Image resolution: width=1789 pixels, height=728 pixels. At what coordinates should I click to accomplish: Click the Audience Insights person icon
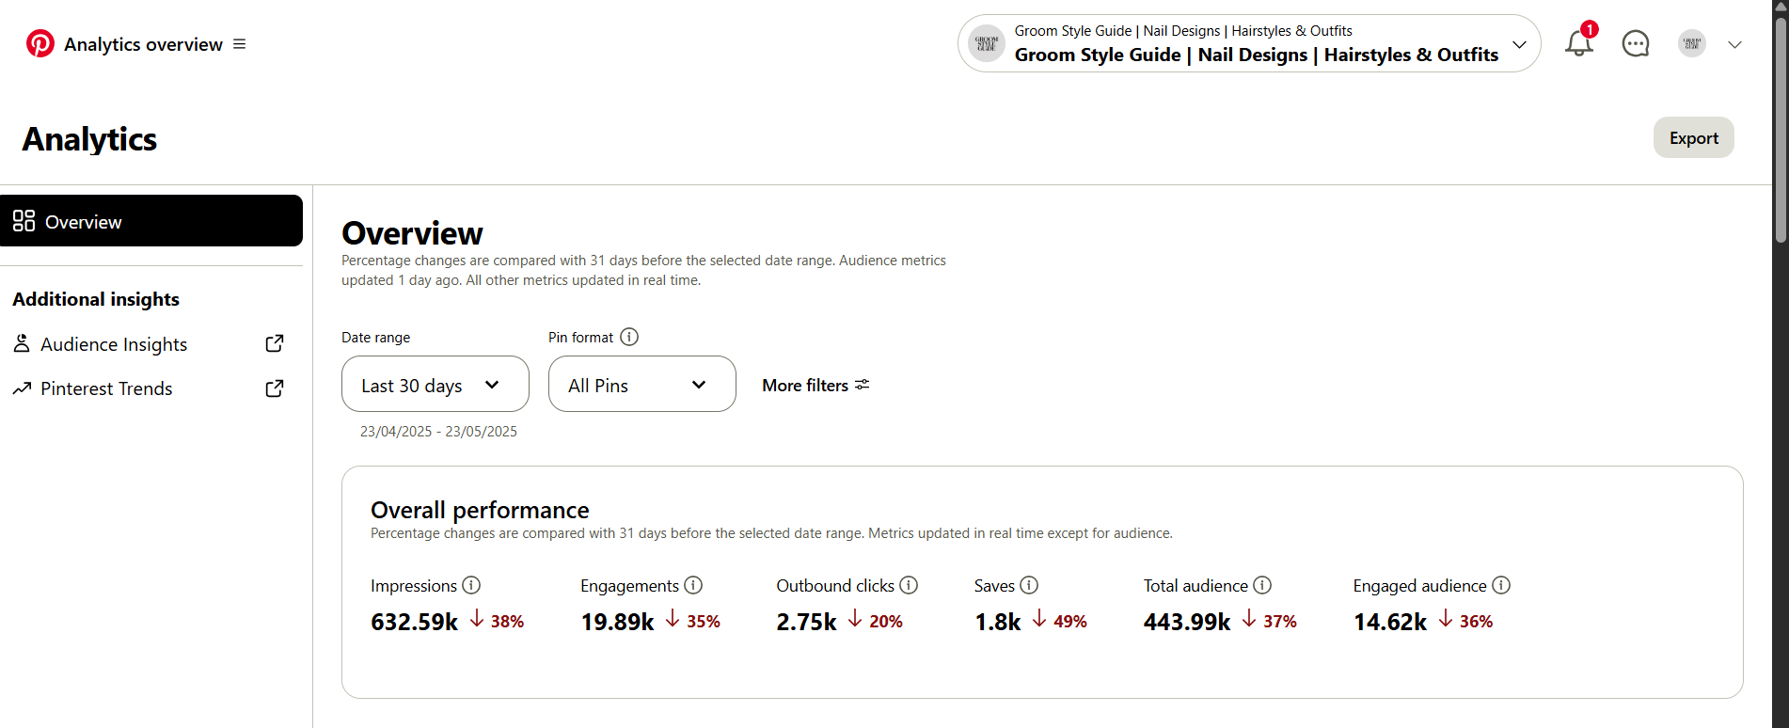pyautogui.click(x=22, y=343)
